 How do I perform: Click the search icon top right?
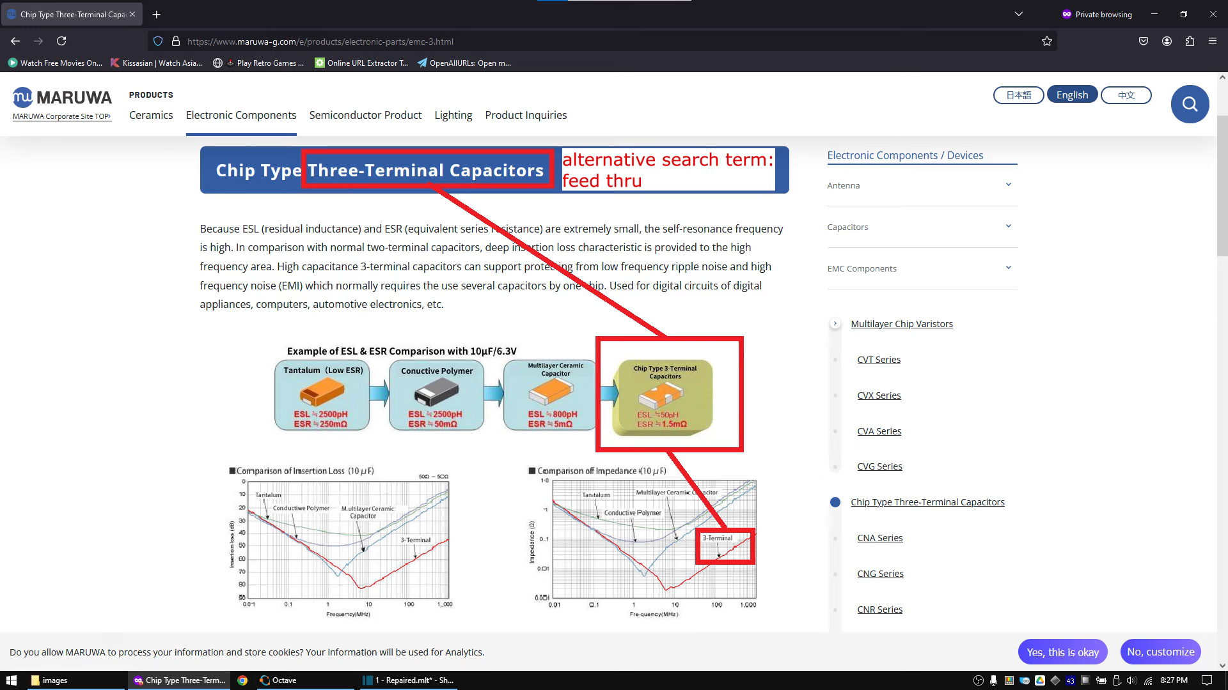1190,103
